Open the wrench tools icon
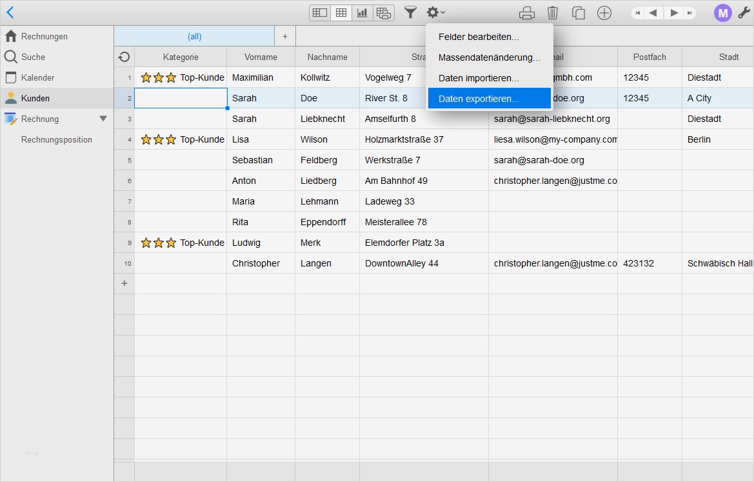754x482 pixels. (x=744, y=13)
